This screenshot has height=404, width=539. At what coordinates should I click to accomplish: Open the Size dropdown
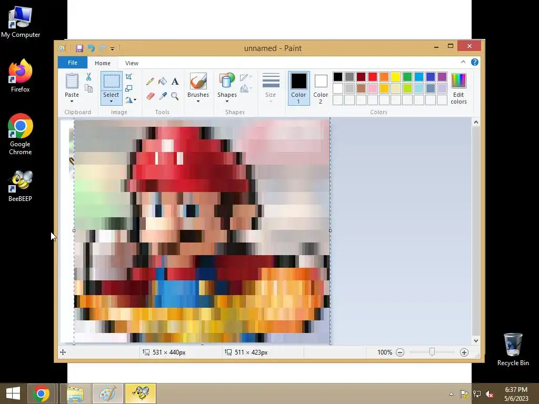(x=271, y=88)
